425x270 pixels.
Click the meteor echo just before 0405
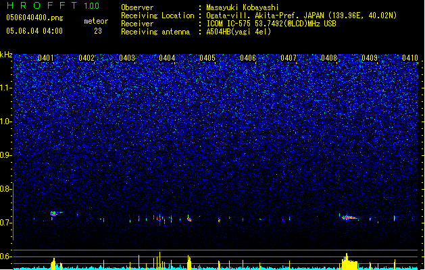tap(189, 218)
